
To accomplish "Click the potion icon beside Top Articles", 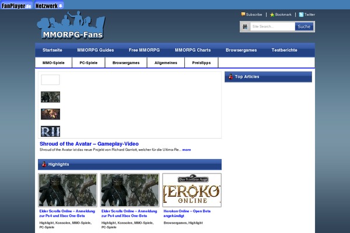I will pyautogui.click(x=230, y=77).
